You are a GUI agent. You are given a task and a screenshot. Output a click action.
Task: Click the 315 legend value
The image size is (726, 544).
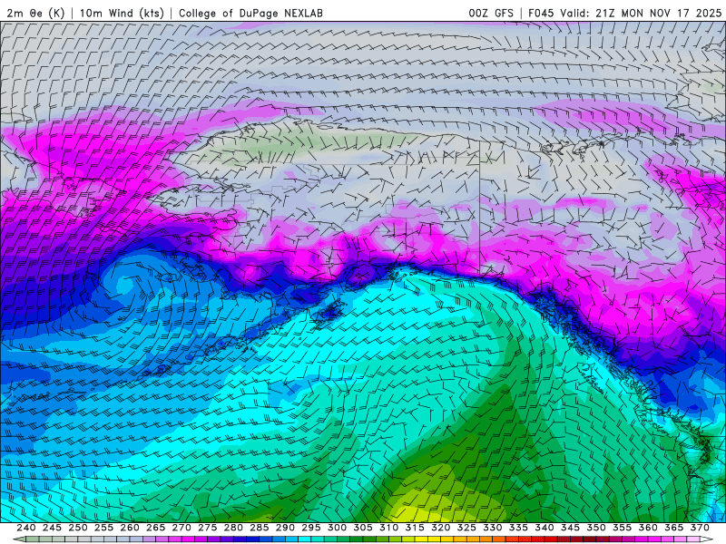[x=415, y=528]
